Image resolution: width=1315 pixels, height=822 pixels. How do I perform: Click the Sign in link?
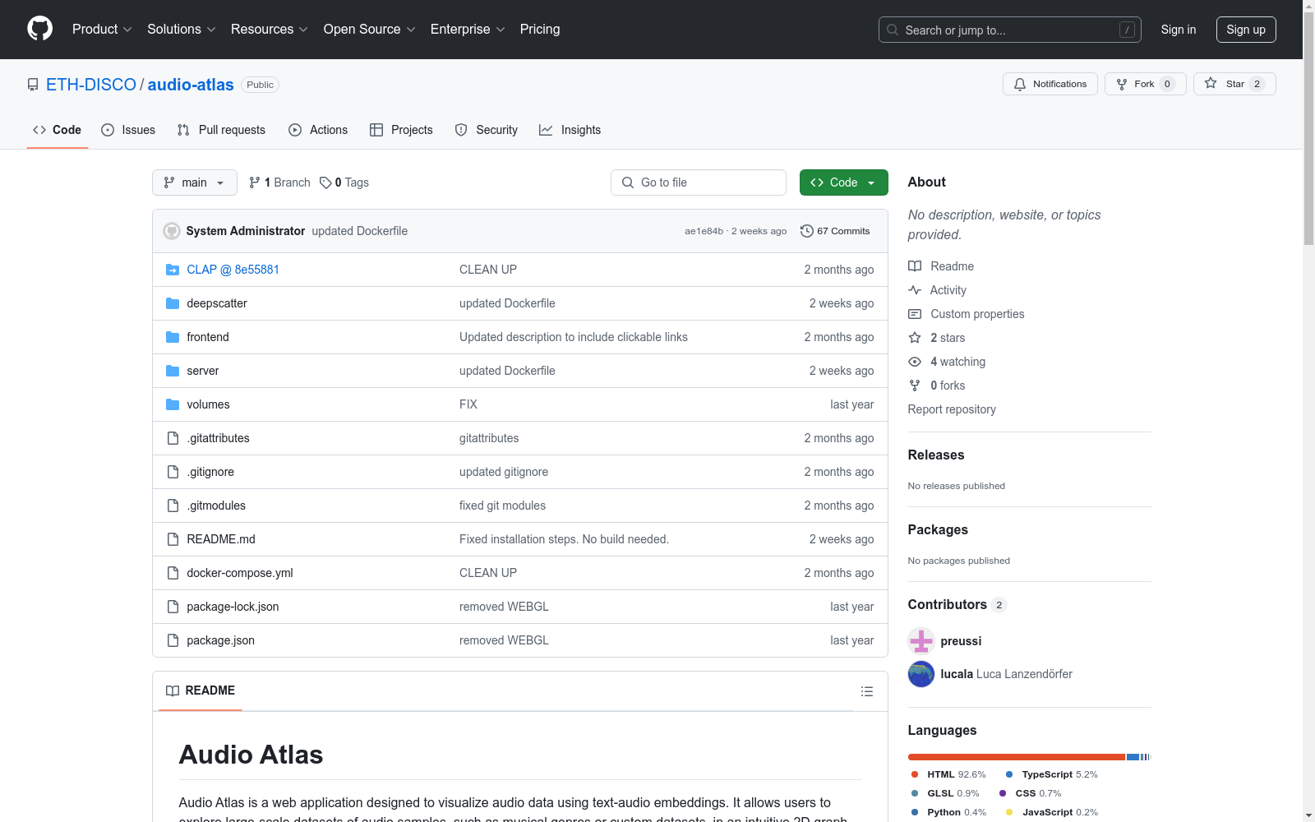click(1179, 30)
